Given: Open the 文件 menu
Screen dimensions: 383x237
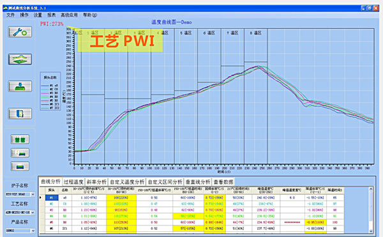Looking at the screenshot, I should pos(10,15).
